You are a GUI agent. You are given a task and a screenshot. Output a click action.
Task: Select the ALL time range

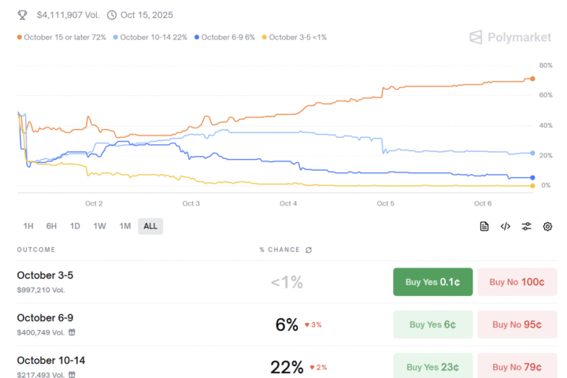(150, 226)
